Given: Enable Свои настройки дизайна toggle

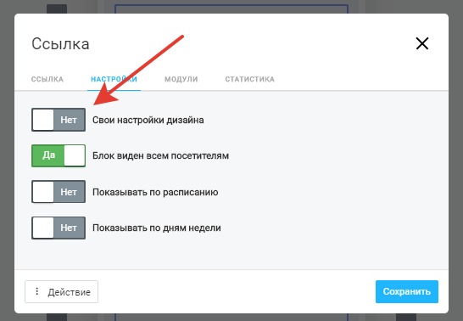Looking at the screenshot, I should click(59, 120).
